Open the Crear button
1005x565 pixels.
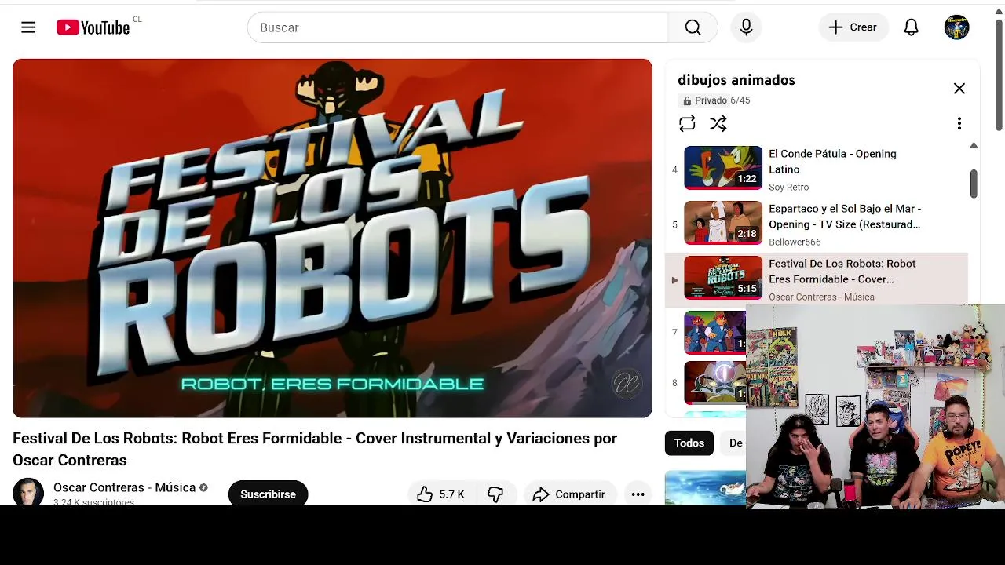point(853,27)
